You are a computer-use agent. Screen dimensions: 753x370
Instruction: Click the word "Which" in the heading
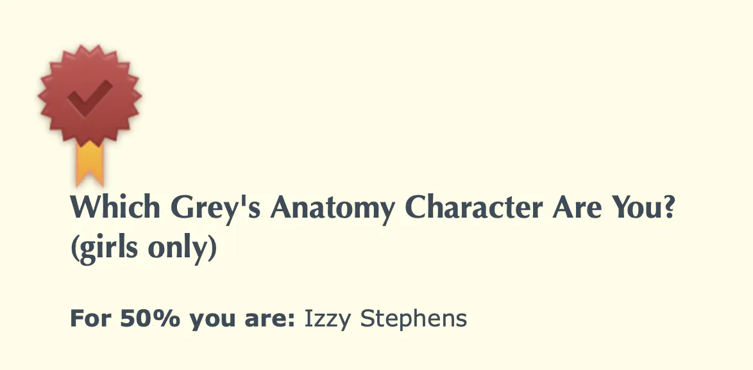tap(115, 207)
